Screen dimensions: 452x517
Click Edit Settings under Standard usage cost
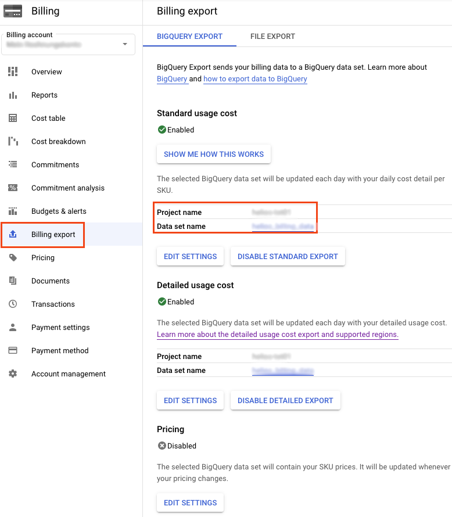[x=190, y=256]
